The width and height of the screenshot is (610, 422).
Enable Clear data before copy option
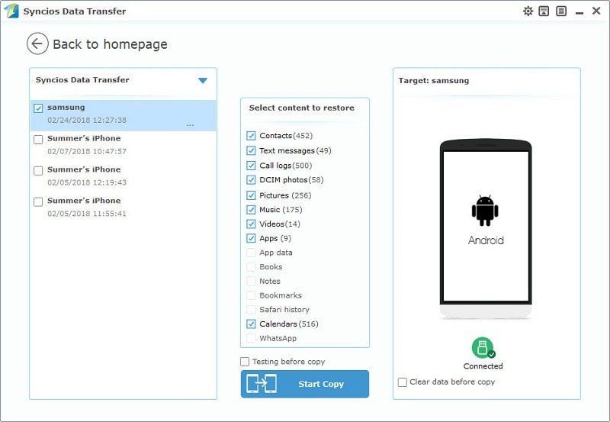[403, 382]
